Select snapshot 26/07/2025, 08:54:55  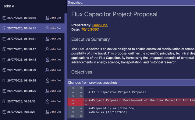coord(32,18)
